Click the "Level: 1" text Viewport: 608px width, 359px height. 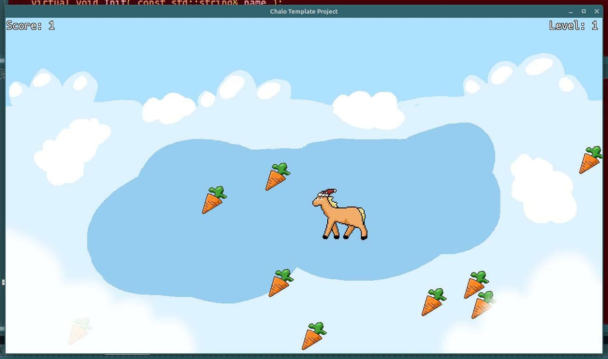[x=573, y=26]
